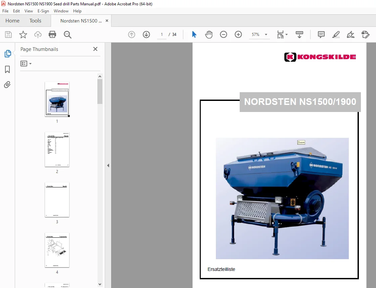The height and width of the screenshot is (288, 376).
Task: Zoom out with minus button
Action: tap(224, 35)
